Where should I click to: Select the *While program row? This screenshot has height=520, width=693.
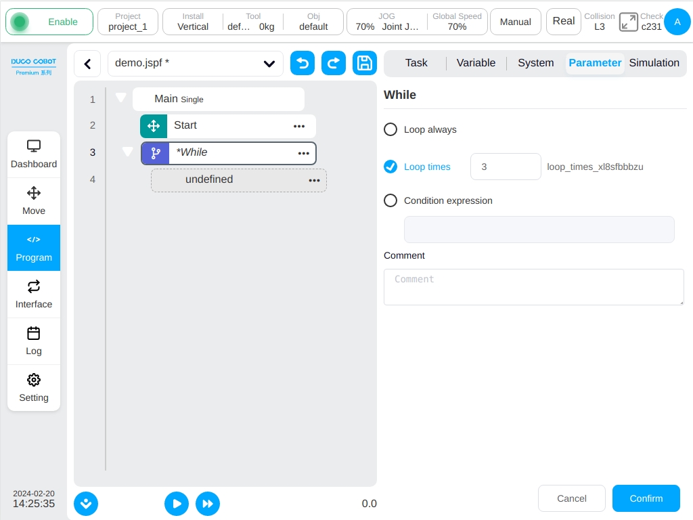229,153
